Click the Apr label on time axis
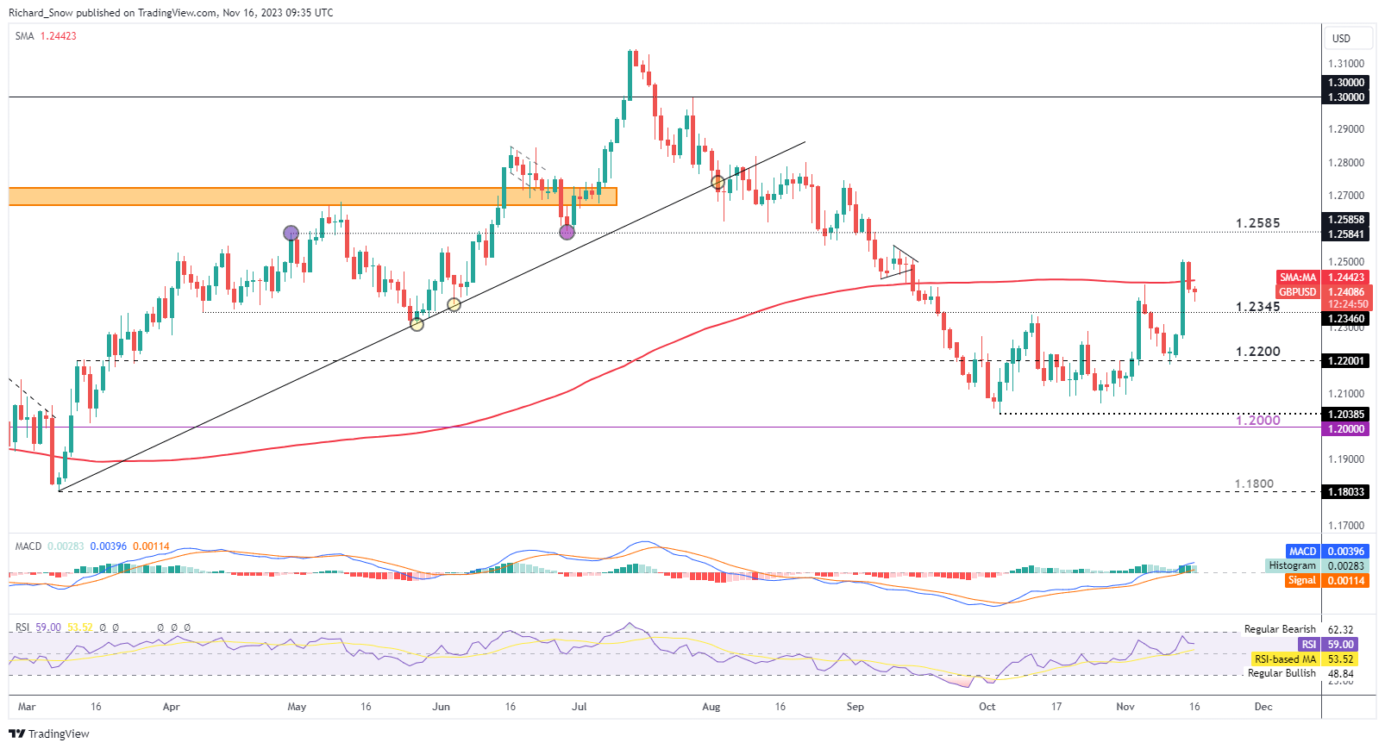 pyautogui.click(x=171, y=707)
